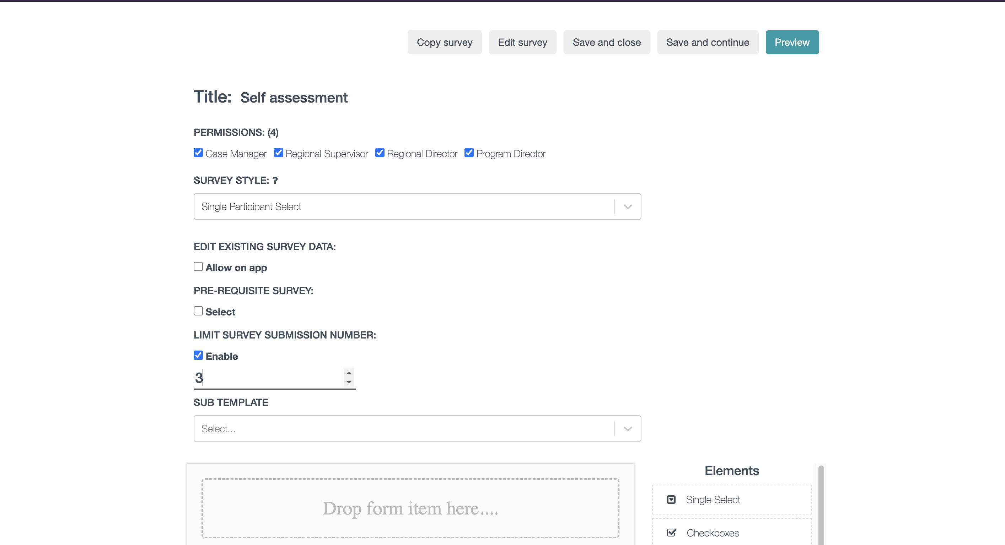This screenshot has width=1005, height=545.
Task: Expand the Sub Template dropdown
Action: (x=627, y=429)
